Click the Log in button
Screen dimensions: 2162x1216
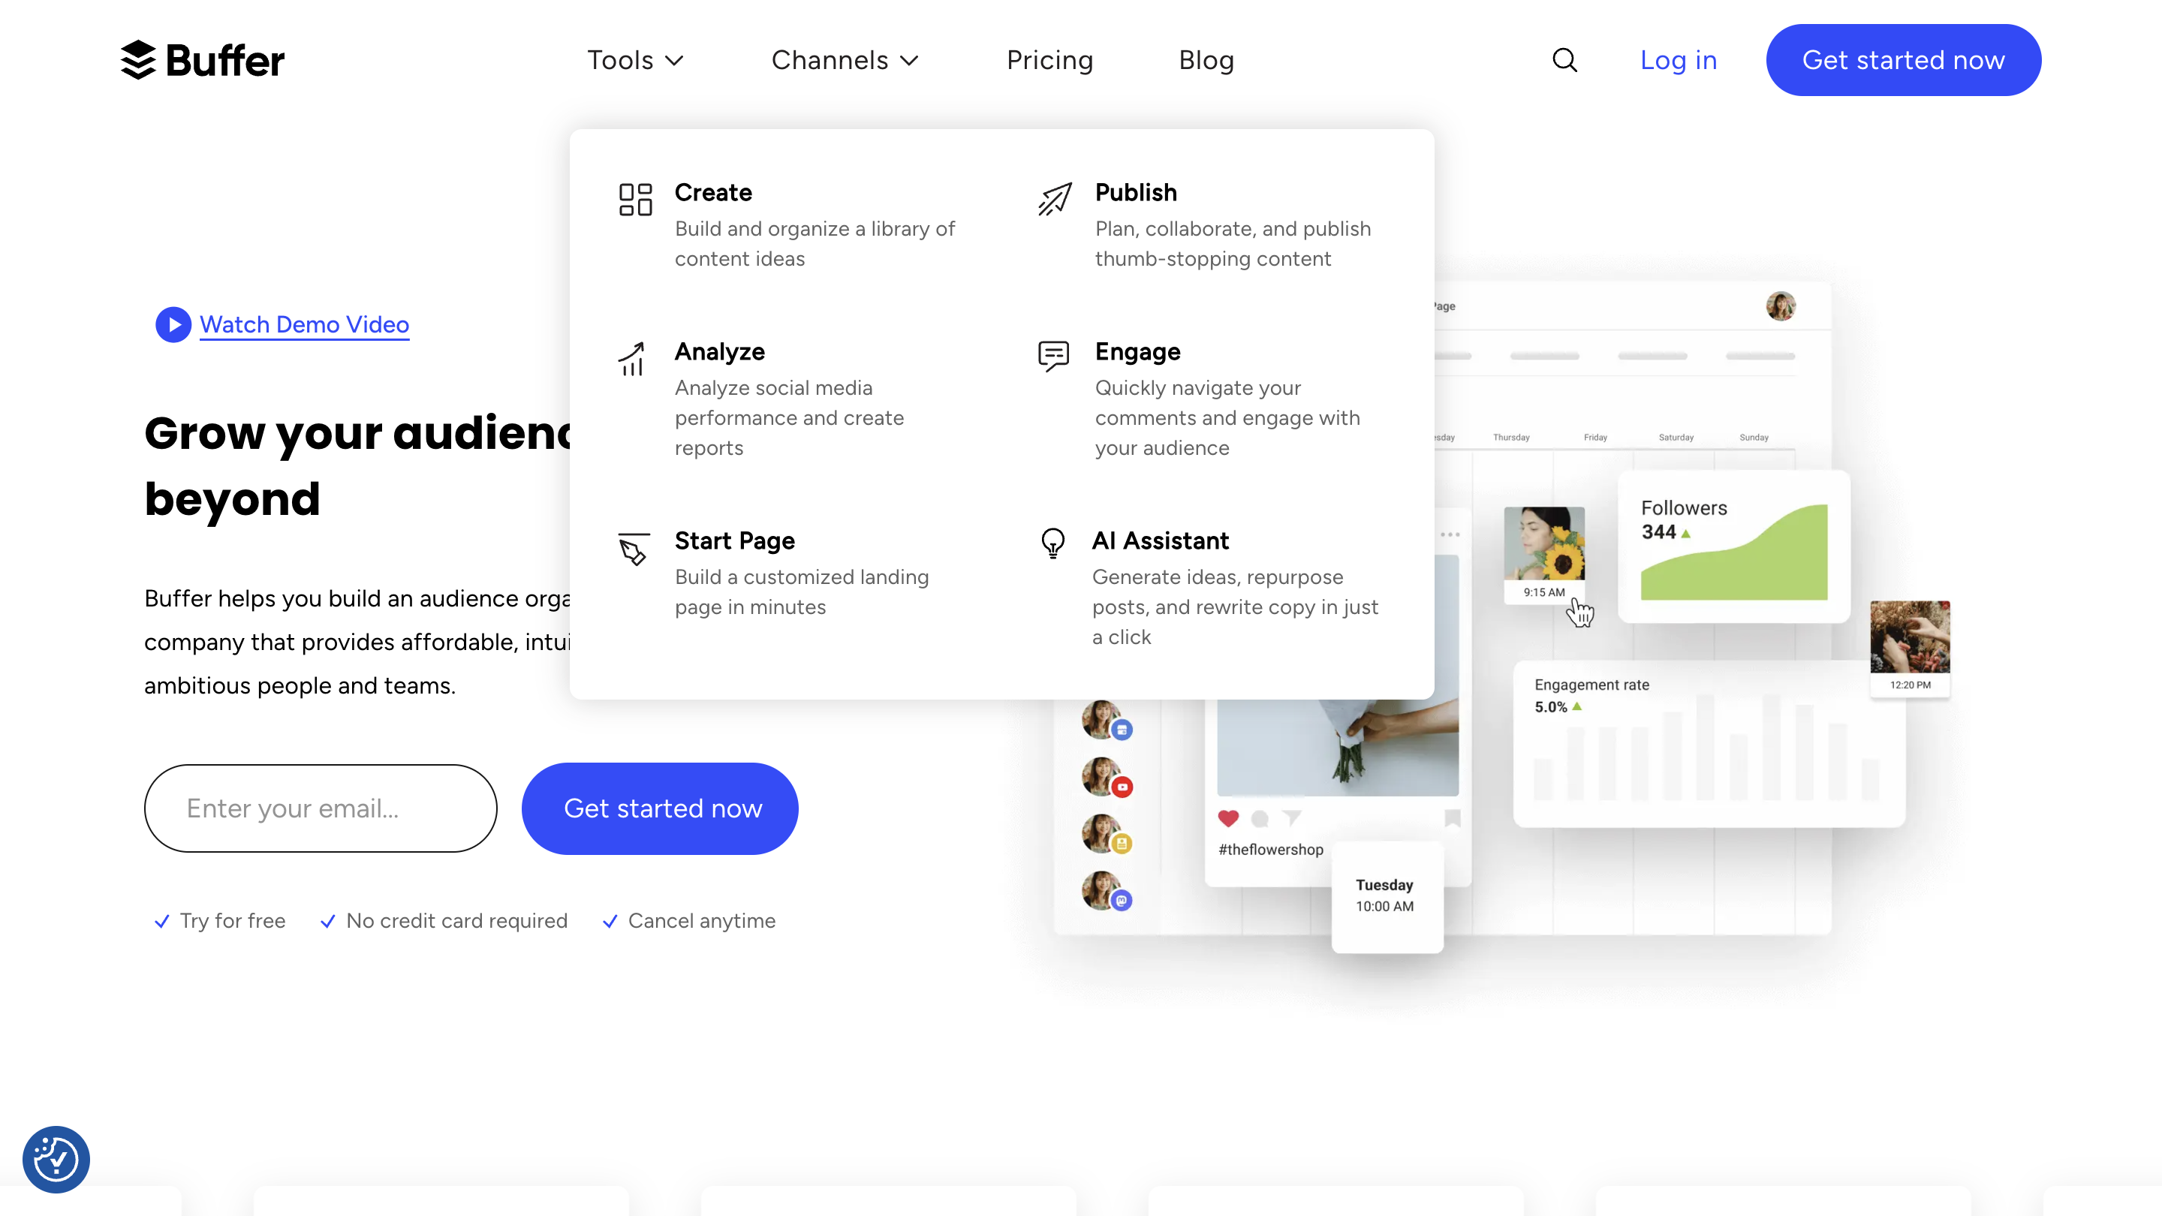[x=1678, y=59]
